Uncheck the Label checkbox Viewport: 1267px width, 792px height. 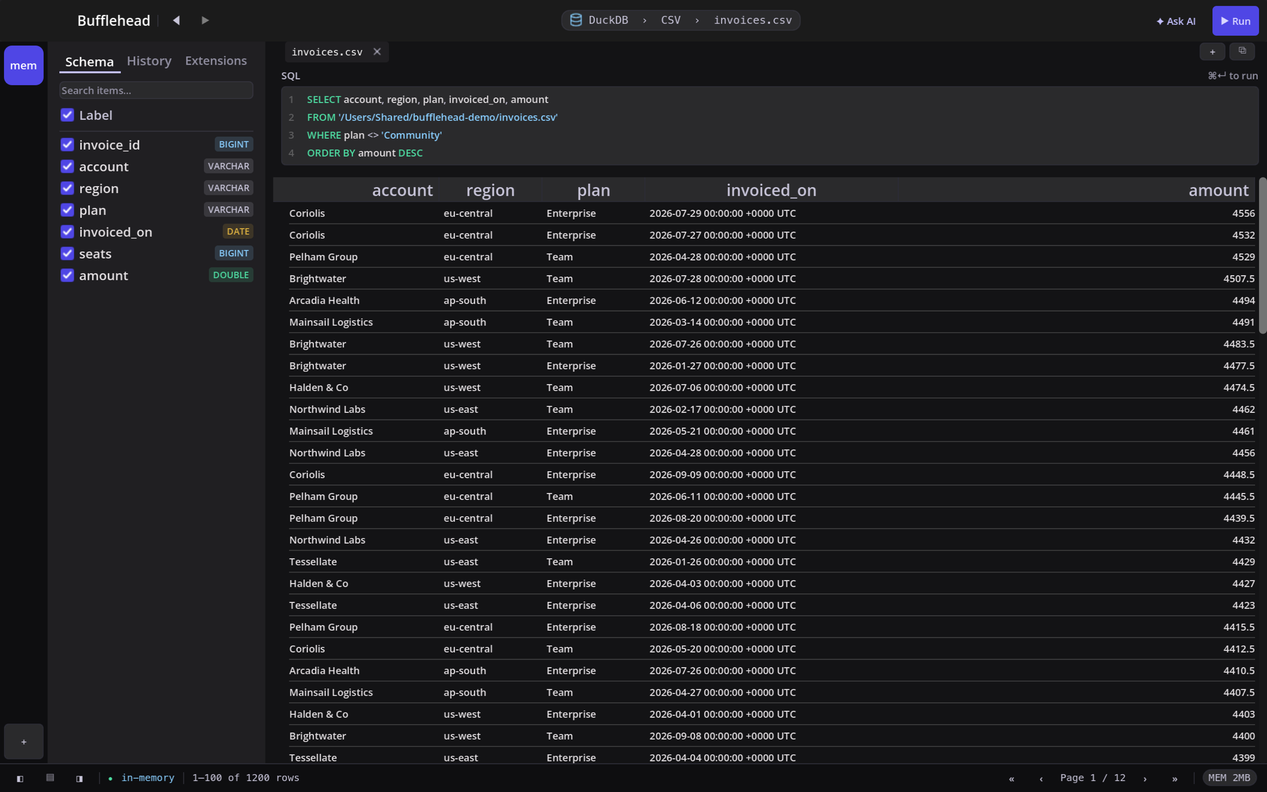tap(67, 115)
